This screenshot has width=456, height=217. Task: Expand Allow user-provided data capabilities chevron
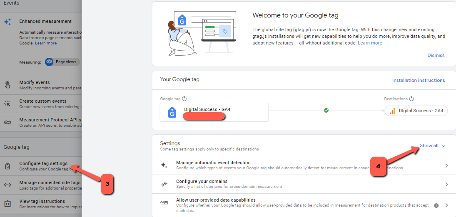447,205
